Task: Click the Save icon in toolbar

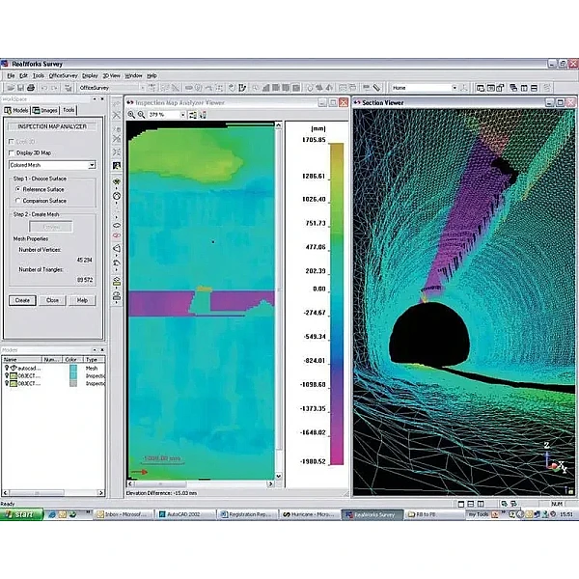Action: click(21, 87)
